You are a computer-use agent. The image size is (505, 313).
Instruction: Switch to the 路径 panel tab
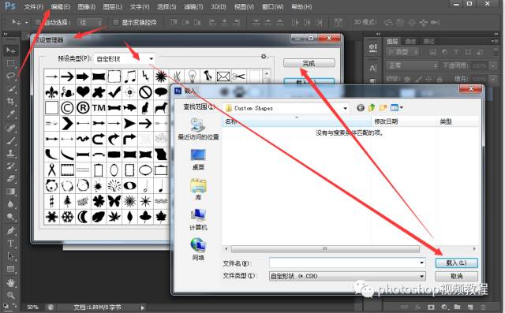point(428,41)
